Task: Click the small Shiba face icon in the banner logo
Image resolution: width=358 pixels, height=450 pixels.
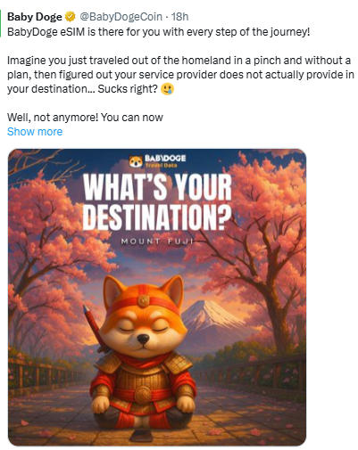Action: tap(136, 161)
